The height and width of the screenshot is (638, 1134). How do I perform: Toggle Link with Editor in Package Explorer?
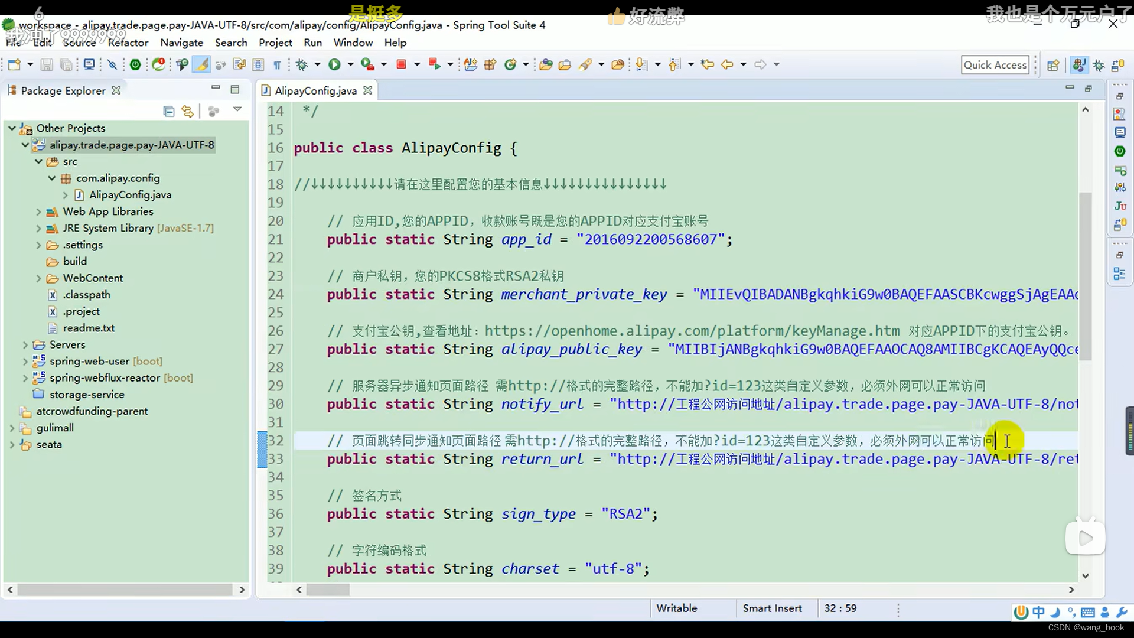click(188, 111)
